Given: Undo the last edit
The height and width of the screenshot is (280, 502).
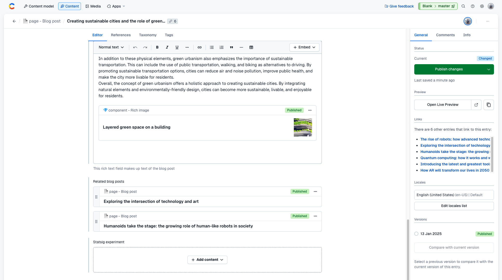Looking at the screenshot, I should [135, 47].
